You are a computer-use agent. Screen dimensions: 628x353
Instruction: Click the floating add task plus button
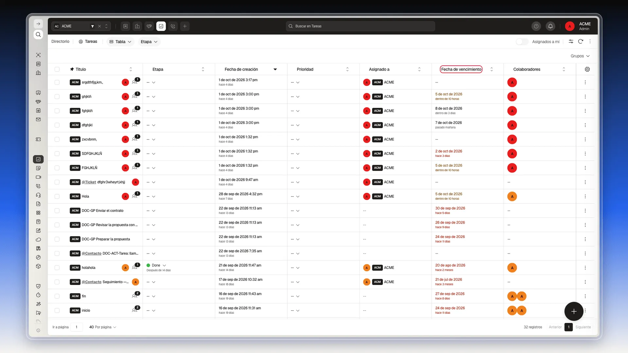coord(574,311)
